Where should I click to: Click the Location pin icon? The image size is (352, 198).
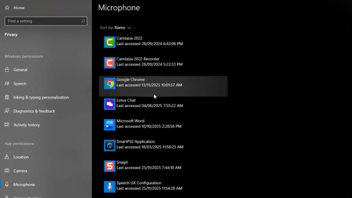tap(7, 157)
